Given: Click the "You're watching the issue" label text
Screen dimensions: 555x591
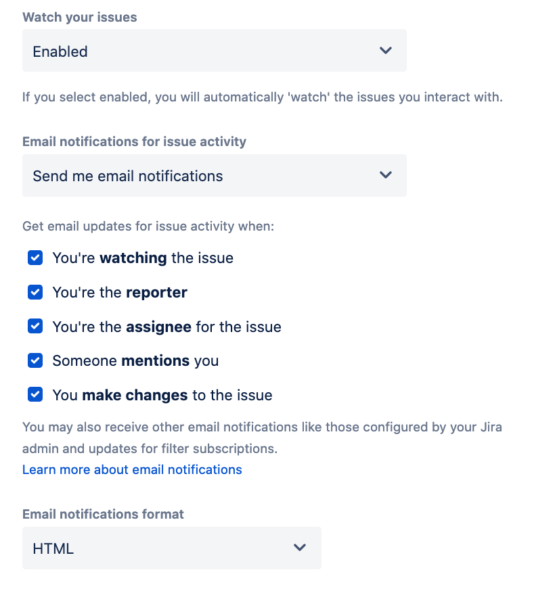Looking at the screenshot, I should (x=143, y=258).
